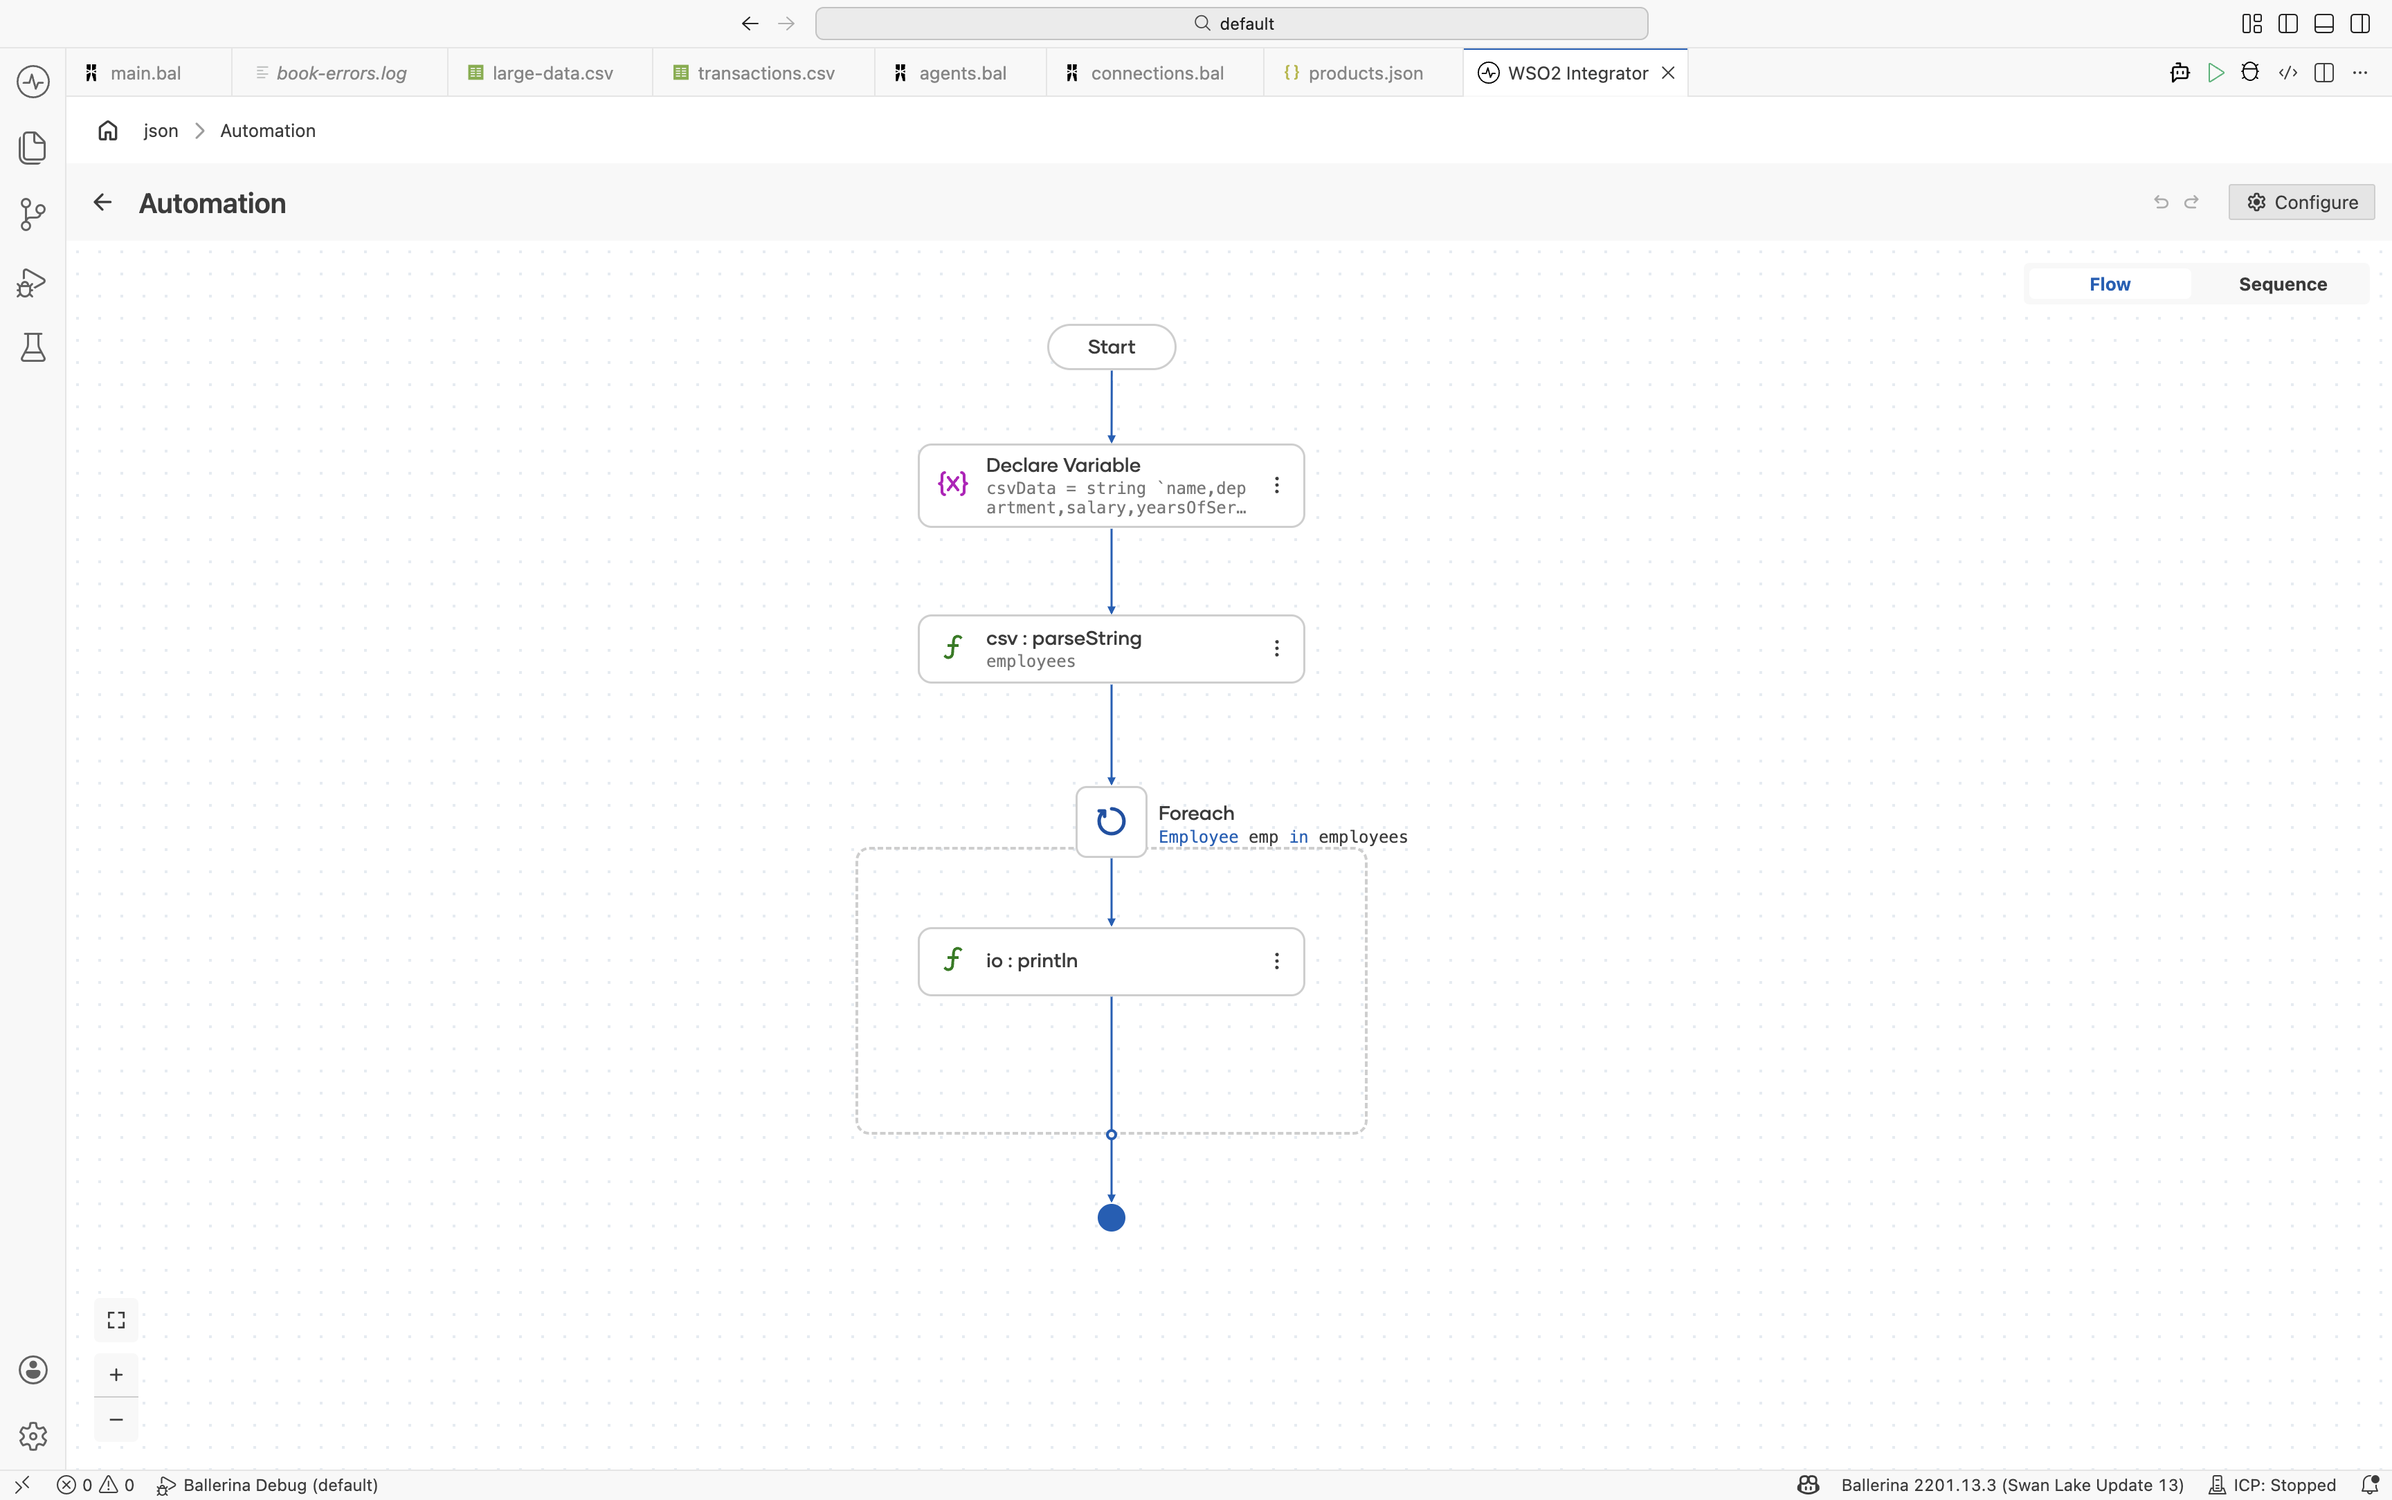Click split editor icon in toolbar
2392x1500 pixels.
tap(2323, 73)
